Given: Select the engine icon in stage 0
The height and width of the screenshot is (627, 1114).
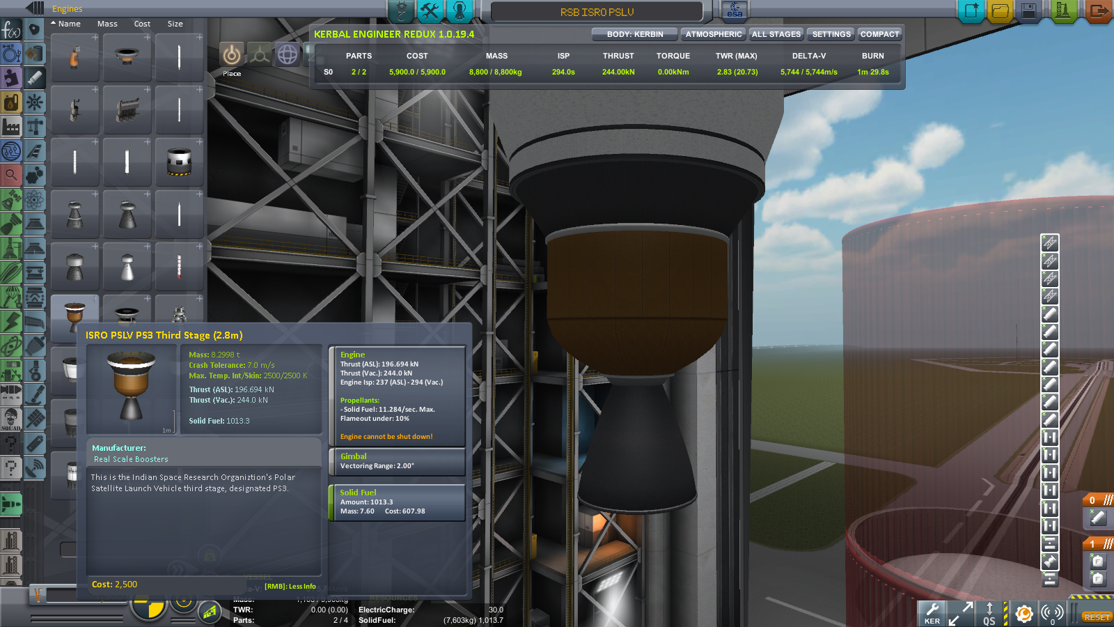Looking at the screenshot, I should (x=1097, y=518).
